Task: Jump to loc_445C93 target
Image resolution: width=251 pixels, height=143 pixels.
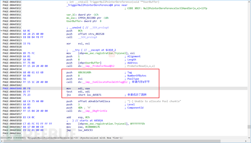Action: 85,130
